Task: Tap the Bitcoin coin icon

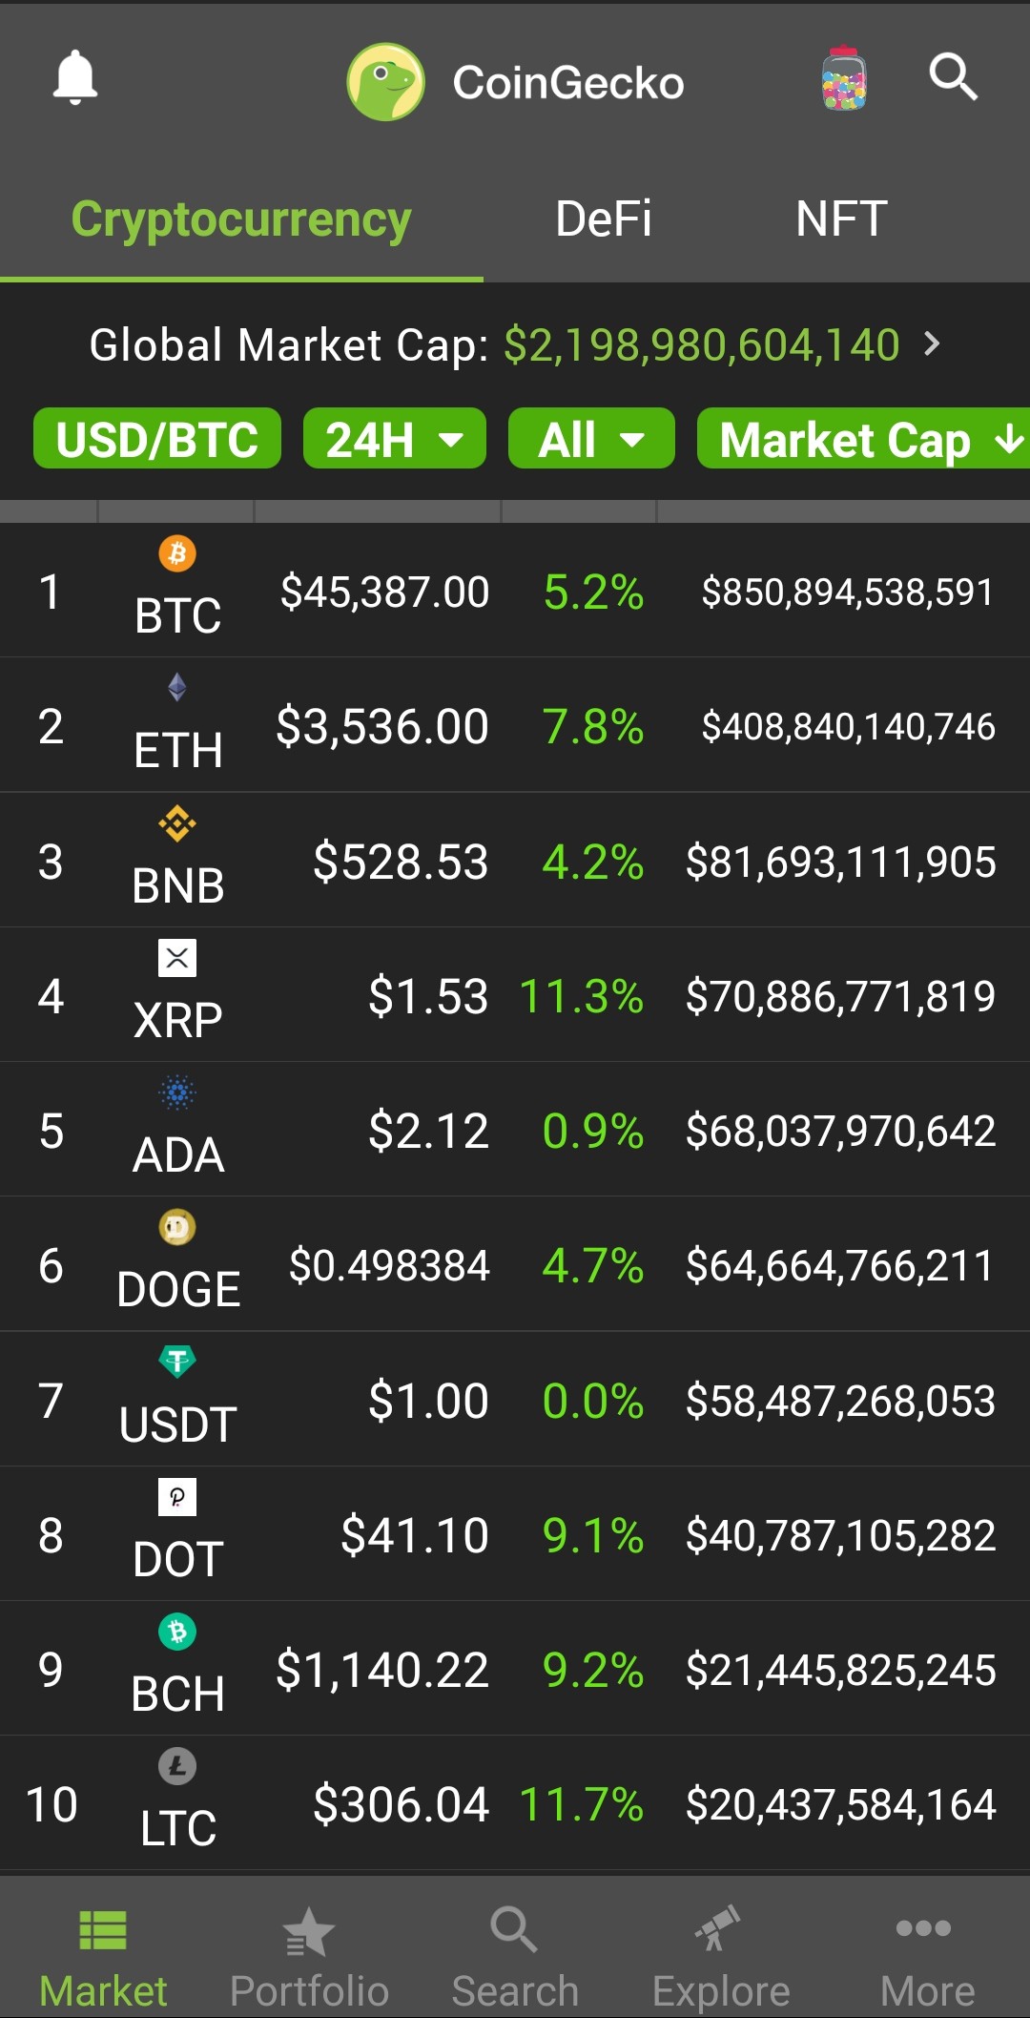Action: coord(177,553)
